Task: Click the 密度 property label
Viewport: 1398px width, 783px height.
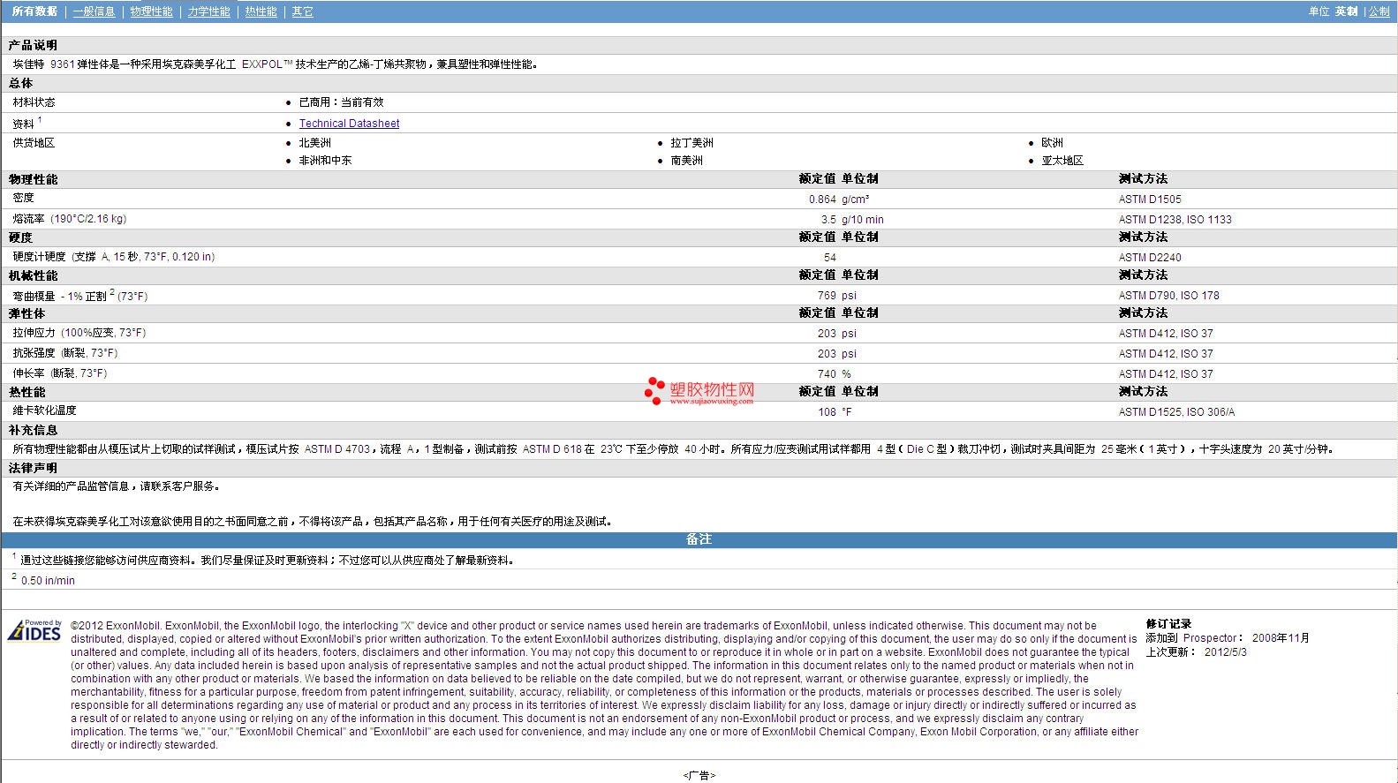Action: click(23, 198)
